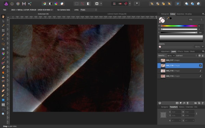Screen dimensions: 205x128
Task: Select the Erase Brush tool
Action: pyautogui.click(x=3, y=68)
